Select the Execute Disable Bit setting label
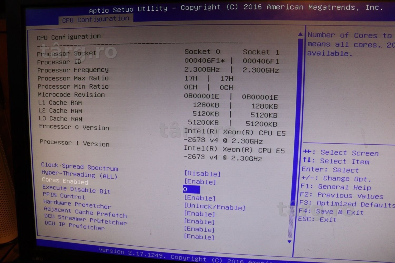 tap(76, 189)
